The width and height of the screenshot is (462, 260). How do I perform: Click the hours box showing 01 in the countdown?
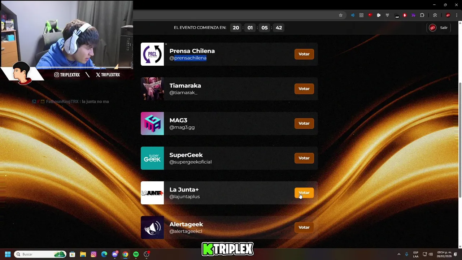[250, 28]
